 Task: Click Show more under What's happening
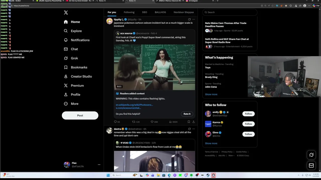(x=211, y=94)
